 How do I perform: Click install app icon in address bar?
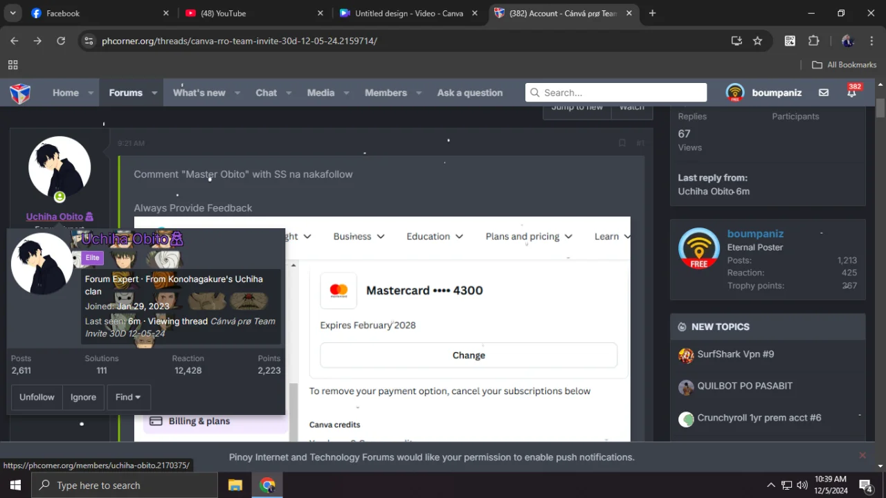tap(736, 41)
